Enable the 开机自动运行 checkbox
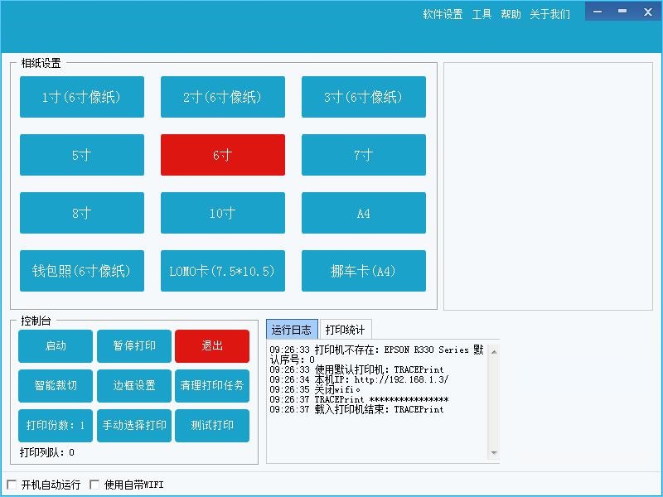The image size is (663, 497). coord(12,485)
